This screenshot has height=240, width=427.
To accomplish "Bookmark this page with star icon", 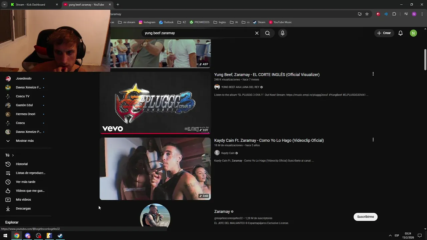I will point(367,14).
